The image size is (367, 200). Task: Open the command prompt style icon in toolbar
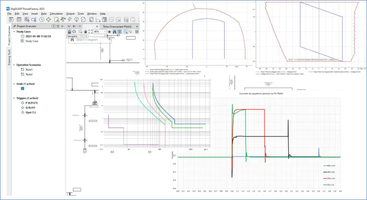84,20
